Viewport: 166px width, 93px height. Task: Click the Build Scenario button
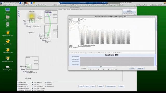click(x=111, y=86)
